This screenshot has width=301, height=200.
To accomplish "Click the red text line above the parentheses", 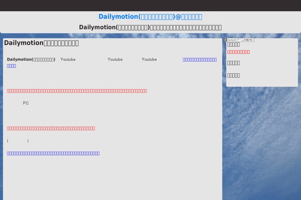I will [51, 128].
